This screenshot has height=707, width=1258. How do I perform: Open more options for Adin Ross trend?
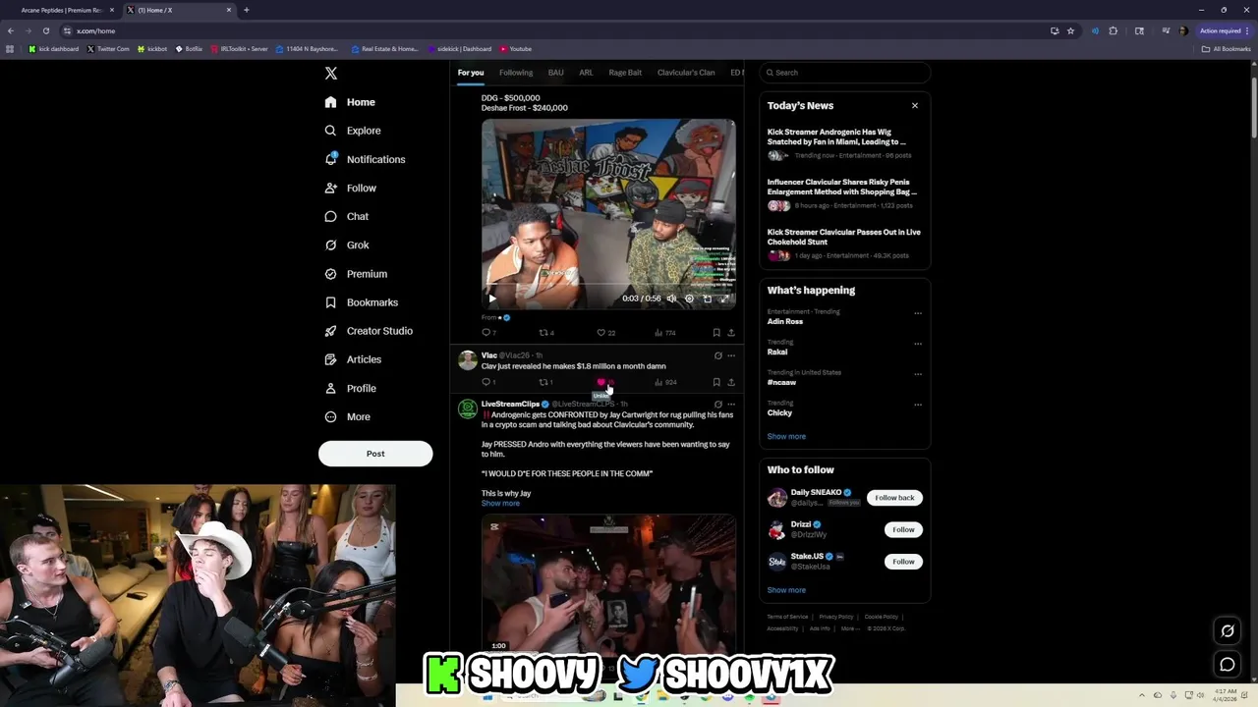[x=918, y=313]
